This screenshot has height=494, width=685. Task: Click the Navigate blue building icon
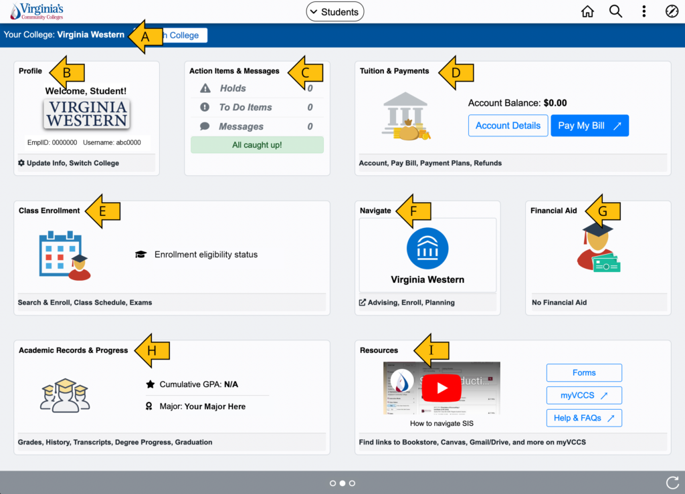[x=427, y=248]
